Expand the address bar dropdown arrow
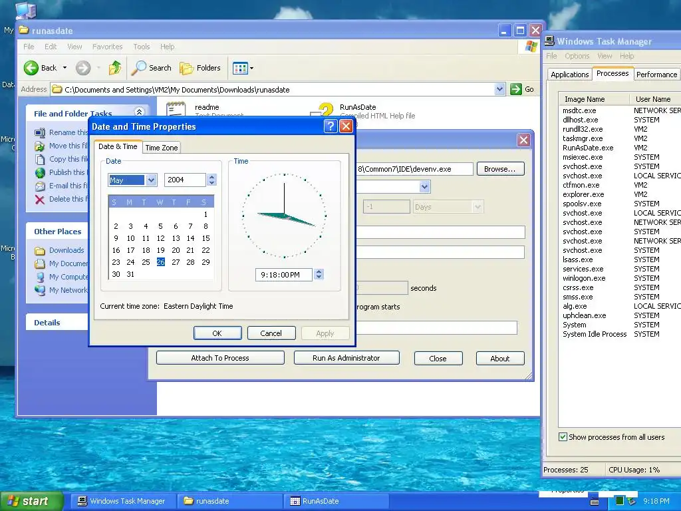Screen dimensions: 681x511 coord(499,89)
